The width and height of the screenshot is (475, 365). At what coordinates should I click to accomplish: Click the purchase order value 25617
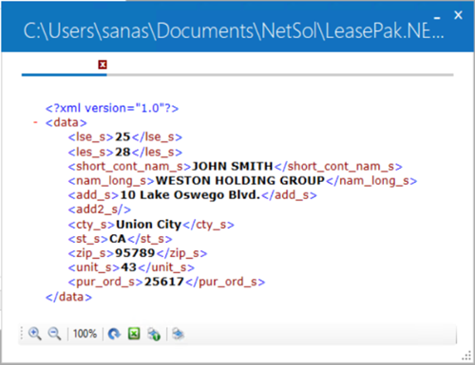click(164, 282)
